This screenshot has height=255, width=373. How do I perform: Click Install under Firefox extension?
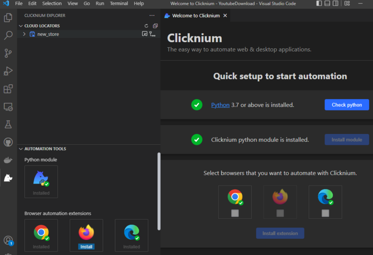click(x=86, y=247)
